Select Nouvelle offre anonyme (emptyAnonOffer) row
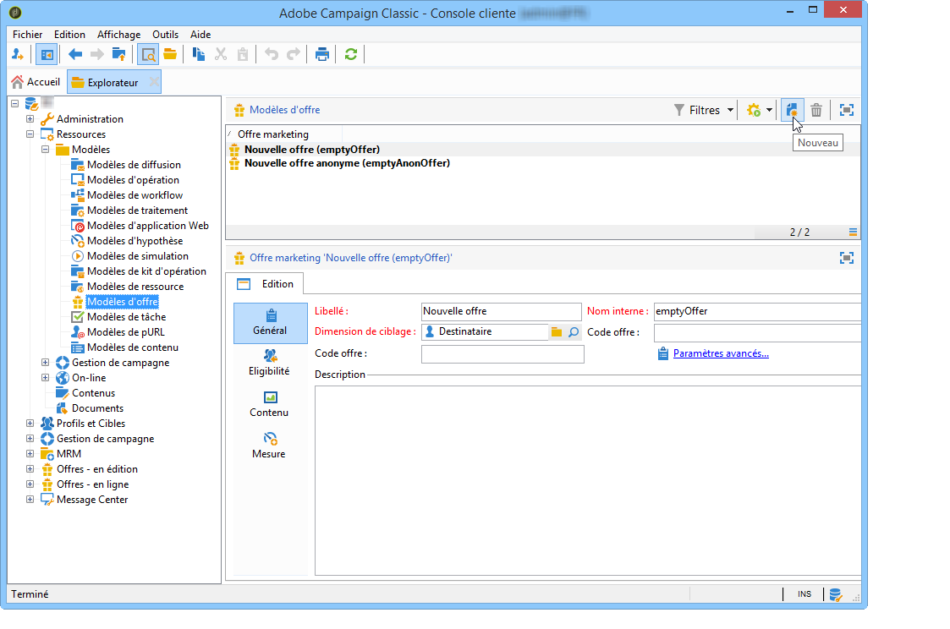Image resolution: width=950 pixels, height=629 pixels. point(543,163)
